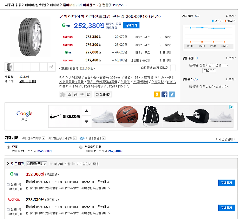Click the fast delivery truck icon
Screen dimensions: 238x219
click(x=82, y=138)
